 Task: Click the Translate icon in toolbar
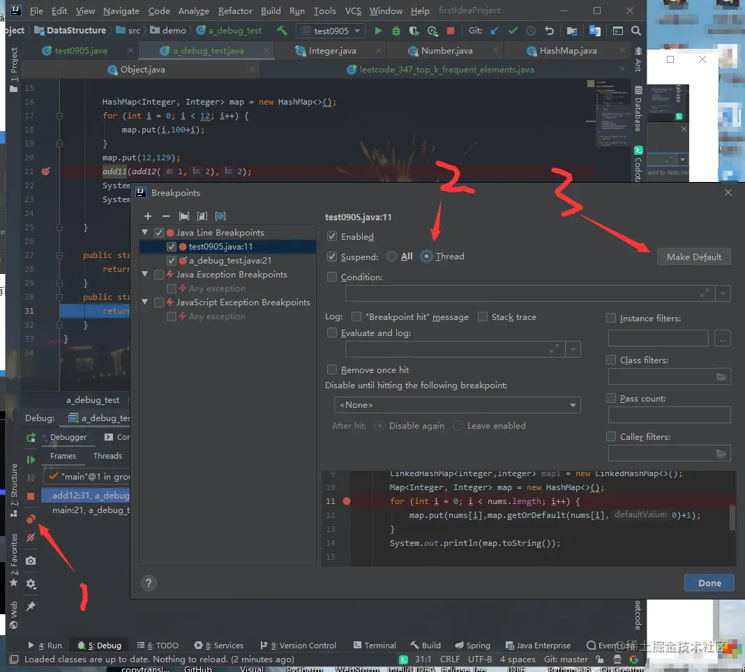pyautogui.click(x=594, y=31)
